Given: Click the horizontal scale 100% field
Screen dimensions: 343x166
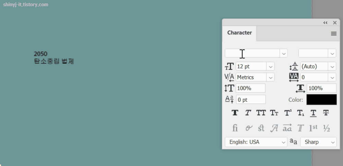Looking at the screenshot, I should 322,88.
